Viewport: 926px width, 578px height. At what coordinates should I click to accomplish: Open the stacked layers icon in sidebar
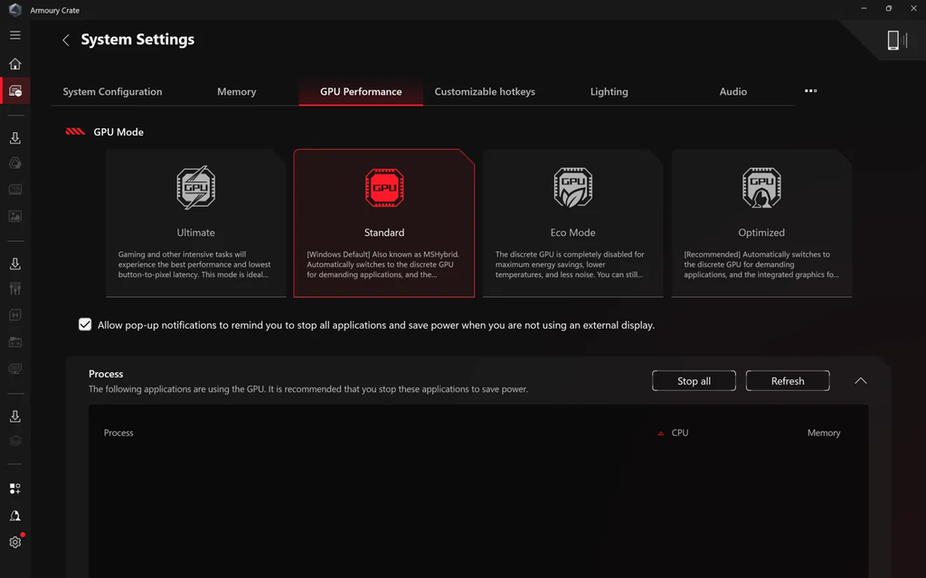click(x=15, y=441)
